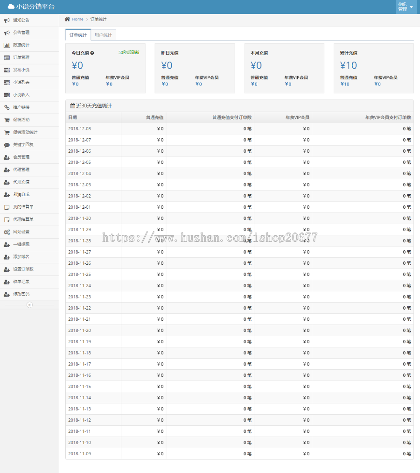This screenshot has width=420, height=473.
Task: Click the note icon beside 我的结算单
Action: pos(7,207)
